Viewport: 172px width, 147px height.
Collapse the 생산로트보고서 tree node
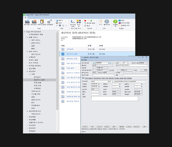[27, 111]
